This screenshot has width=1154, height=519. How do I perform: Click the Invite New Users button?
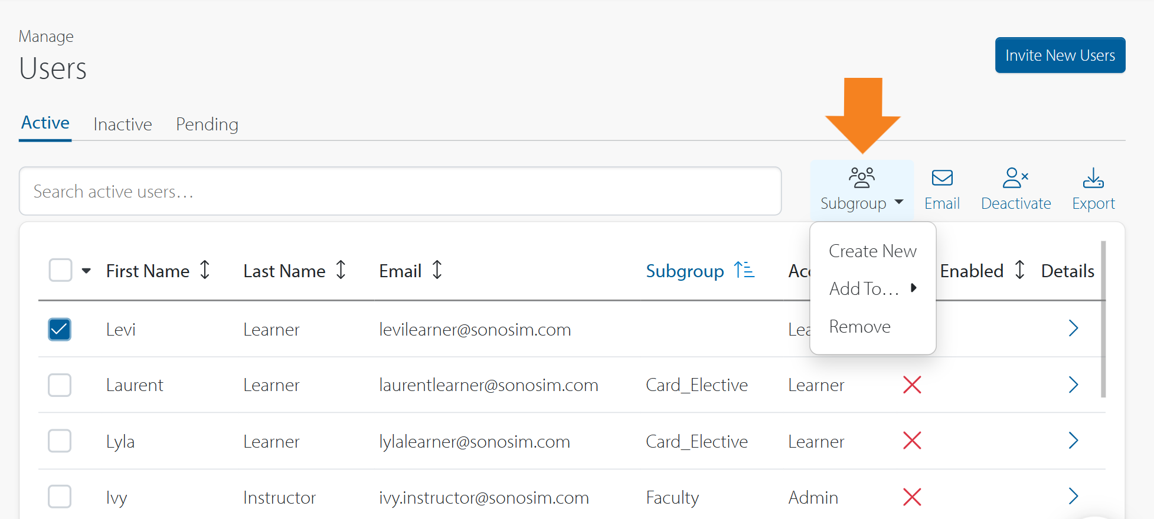click(1060, 55)
